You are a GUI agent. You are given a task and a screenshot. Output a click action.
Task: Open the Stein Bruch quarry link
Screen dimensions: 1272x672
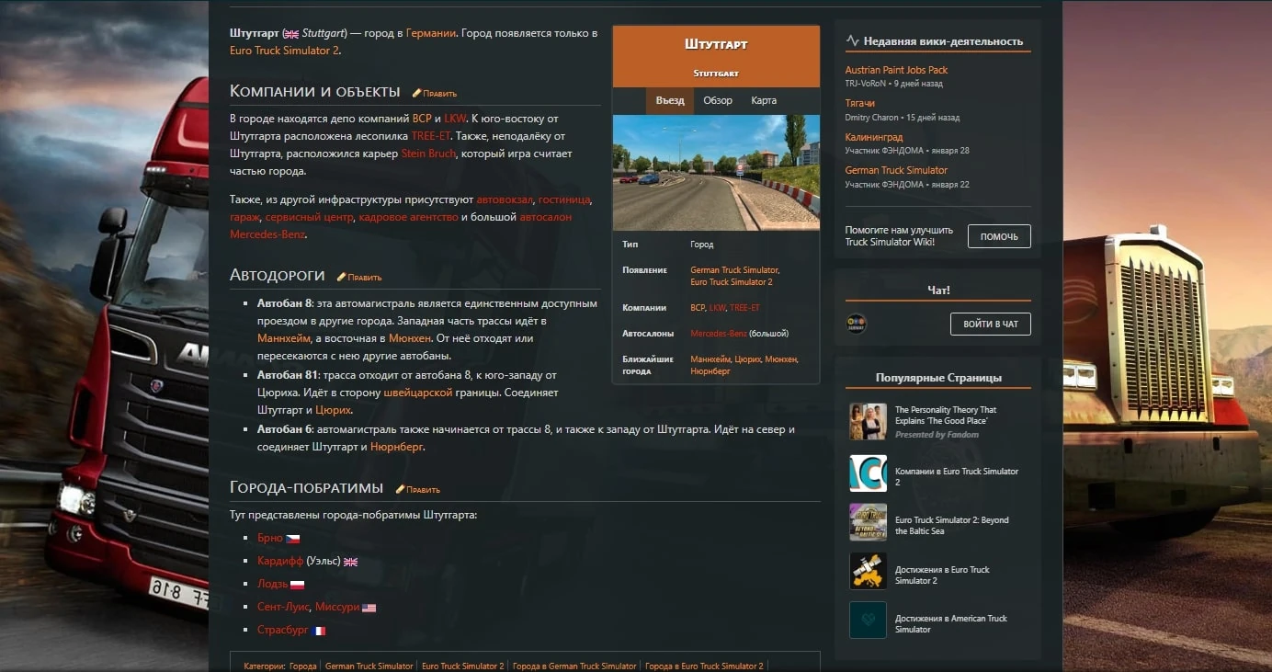point(428,154)
